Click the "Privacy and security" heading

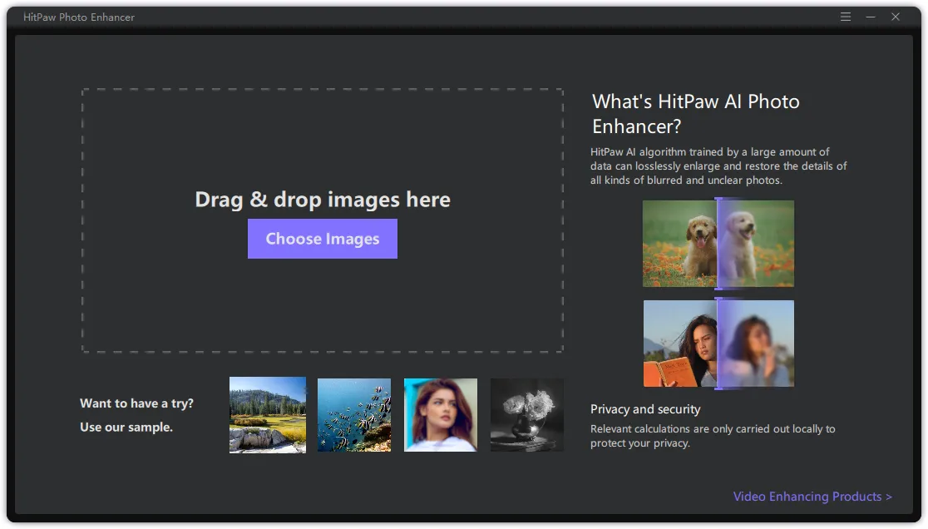click(x=645, y=409)
